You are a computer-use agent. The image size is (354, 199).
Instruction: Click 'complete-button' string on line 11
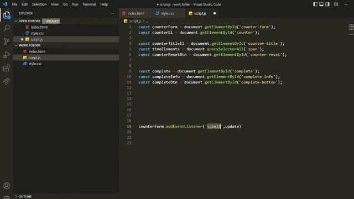258,82
